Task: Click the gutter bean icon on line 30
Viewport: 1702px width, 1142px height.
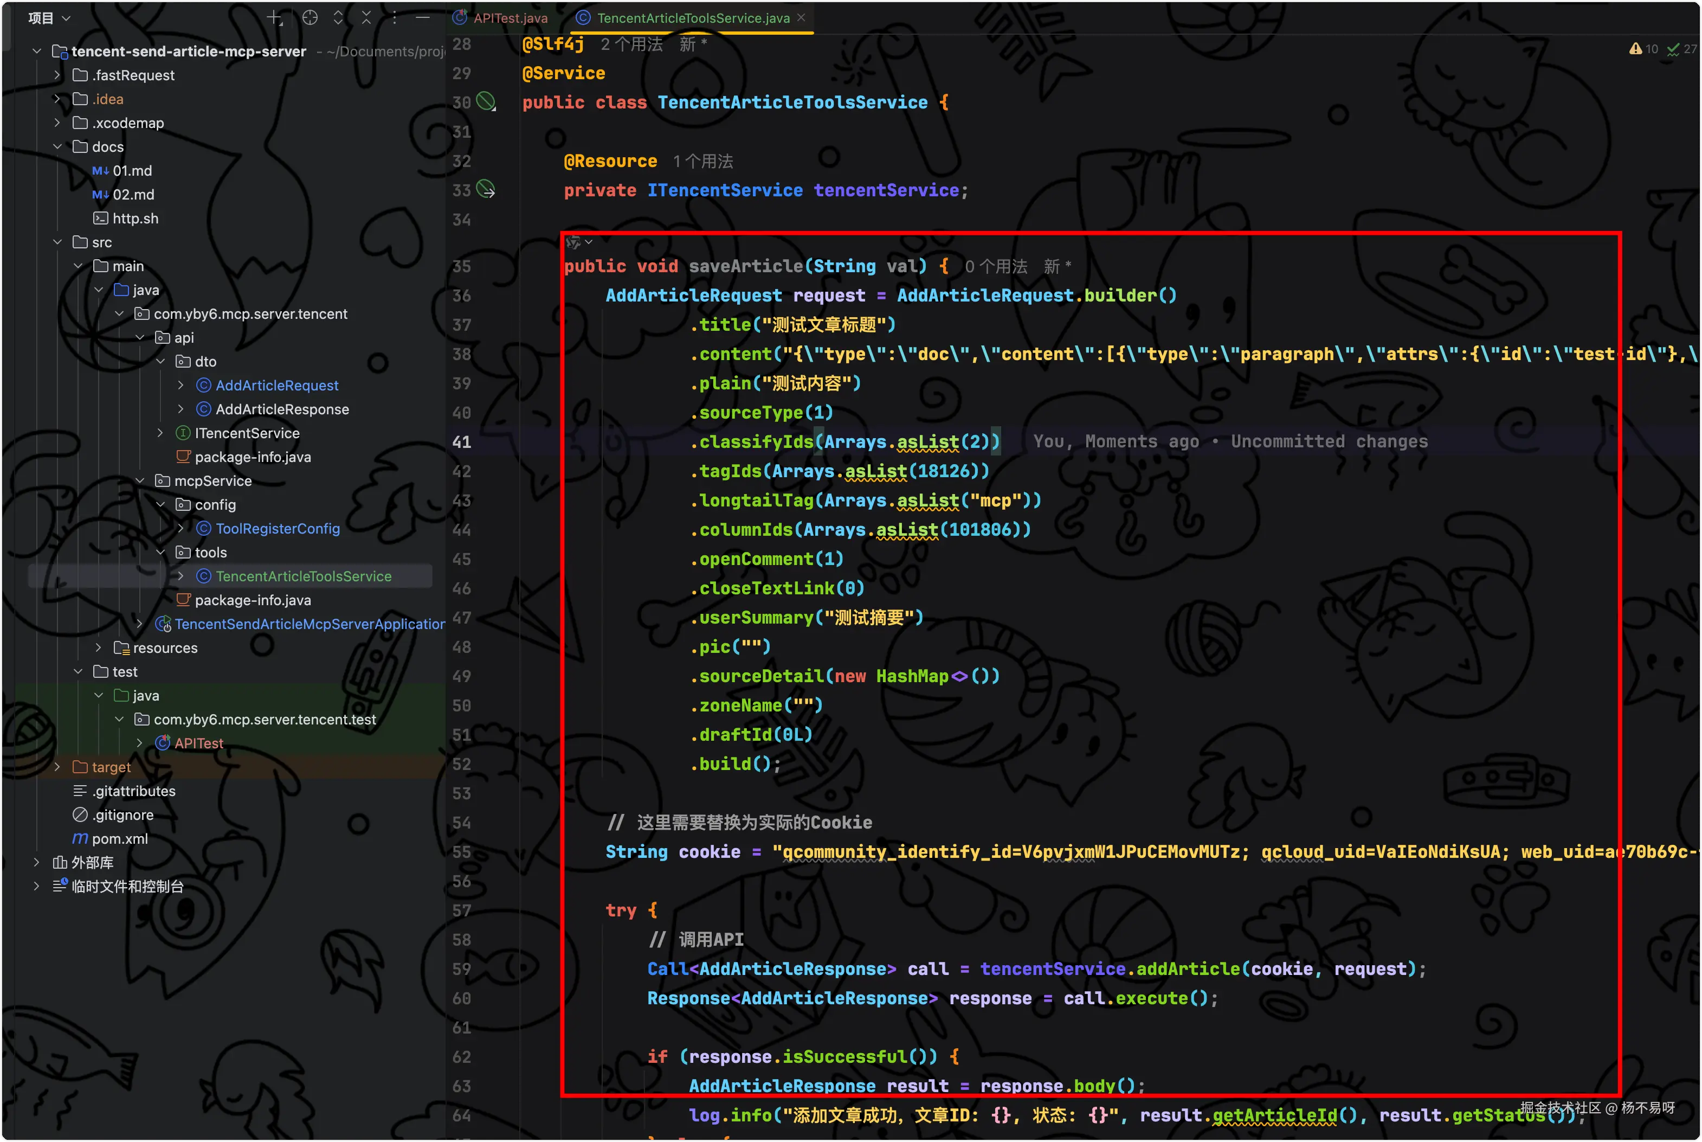Action: coord(486,101)
